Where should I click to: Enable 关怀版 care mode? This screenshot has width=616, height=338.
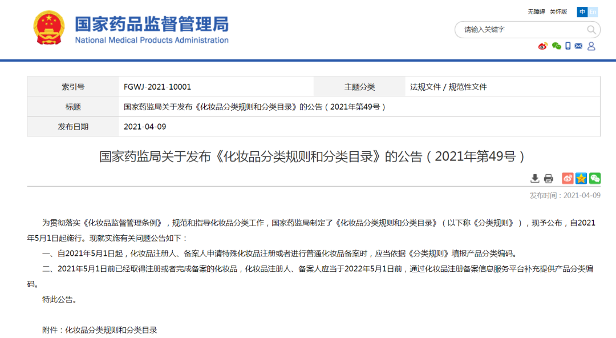pyautogui.click(x=558, y=11)
